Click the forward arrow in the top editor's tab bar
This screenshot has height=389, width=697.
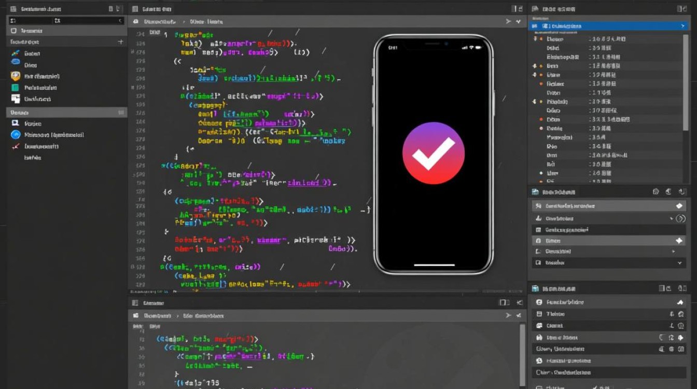coord(508,22)
